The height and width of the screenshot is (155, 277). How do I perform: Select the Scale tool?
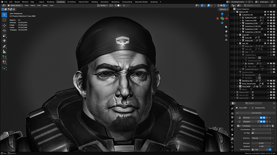pos(4,36)
